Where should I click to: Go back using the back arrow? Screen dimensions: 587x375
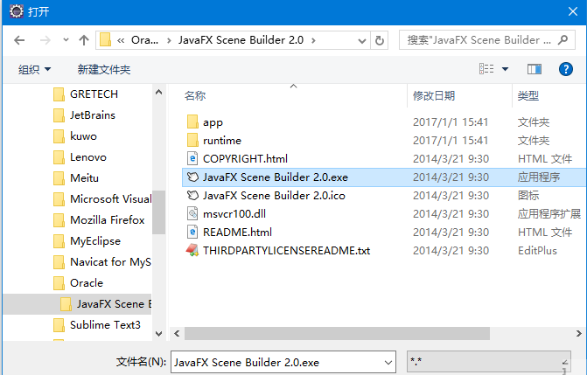[19, 40]
